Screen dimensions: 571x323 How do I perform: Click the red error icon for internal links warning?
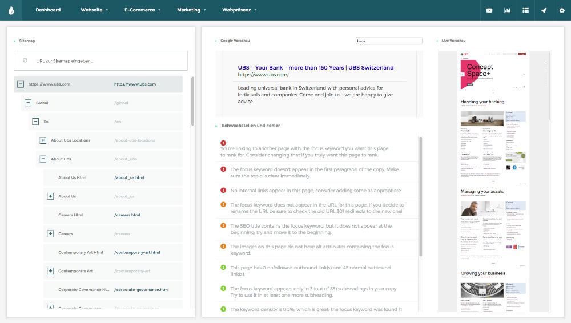tap(223, 190)
